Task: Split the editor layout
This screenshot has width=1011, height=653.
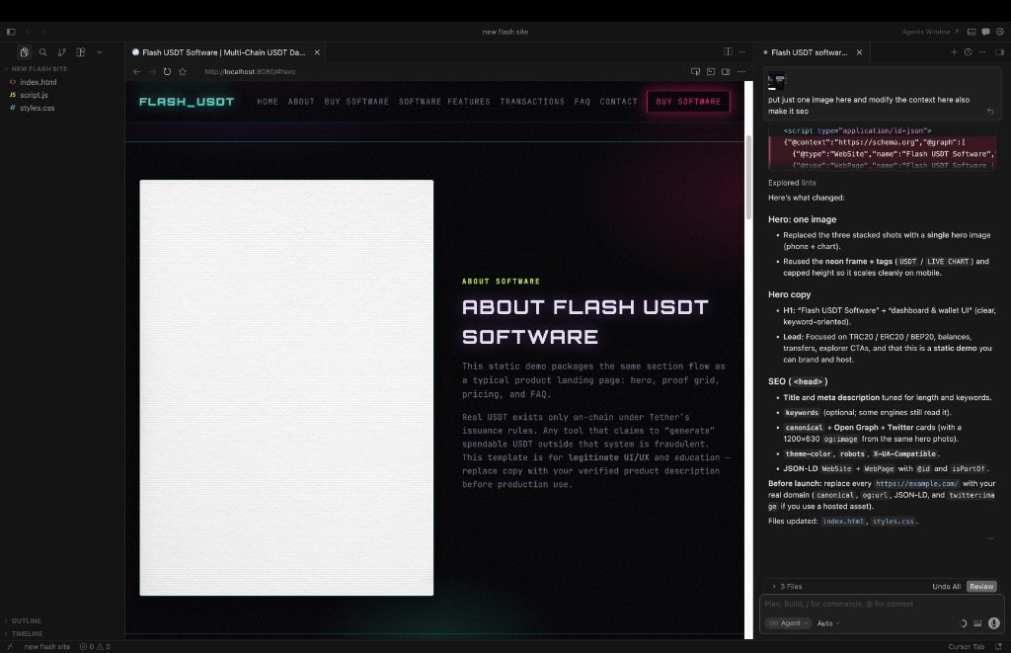Action: click(x=728, y=51)
